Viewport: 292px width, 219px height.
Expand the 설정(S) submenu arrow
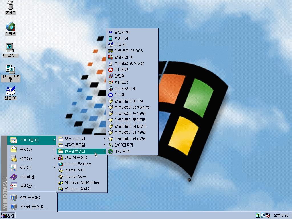pyautogui.click(x=54, y=158)
